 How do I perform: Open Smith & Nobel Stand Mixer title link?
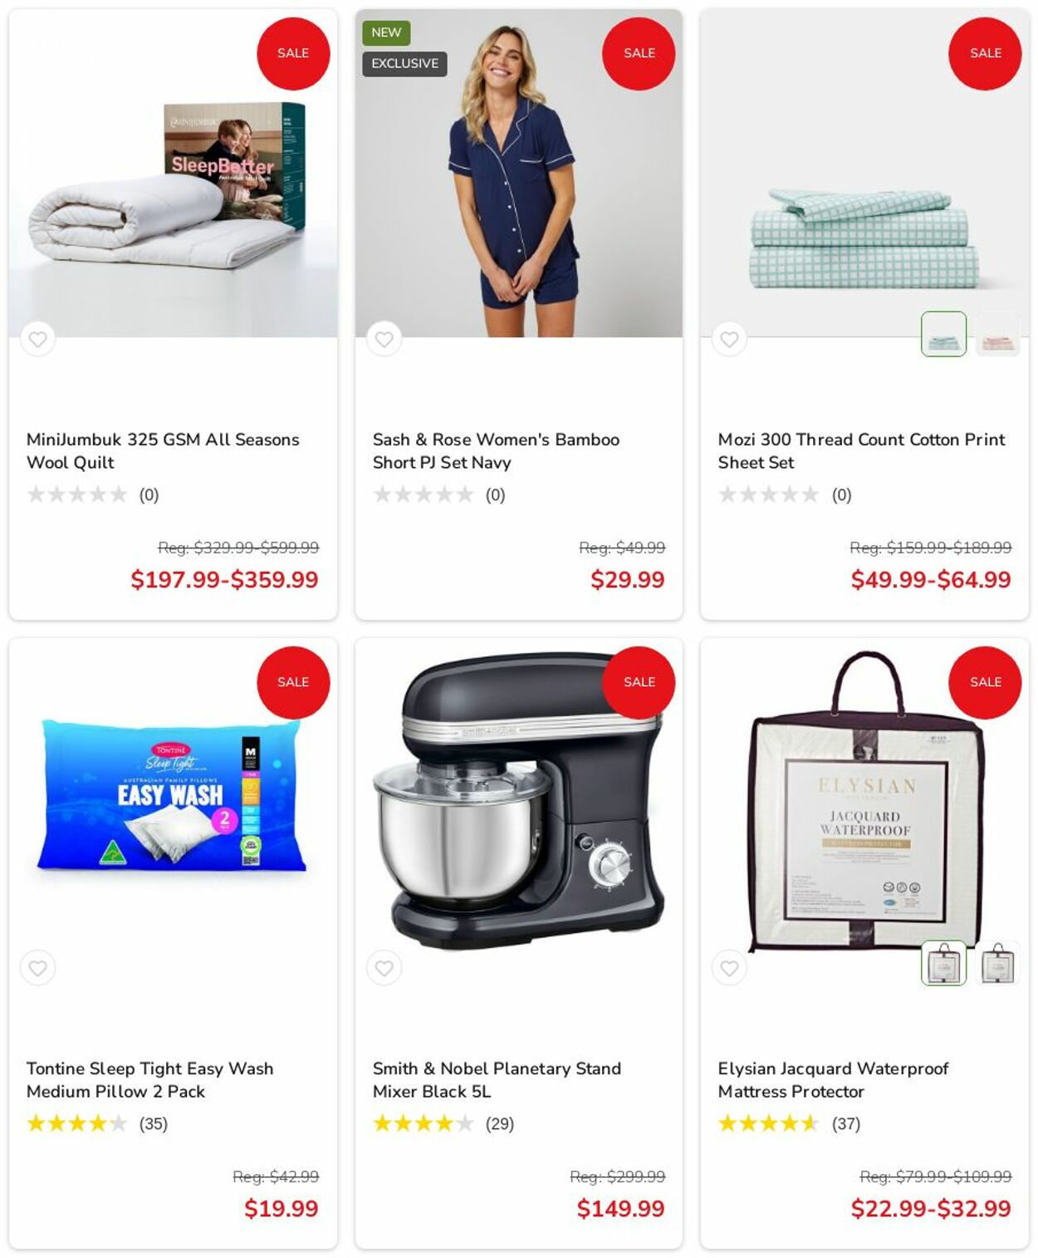[x=497, y=1080]
